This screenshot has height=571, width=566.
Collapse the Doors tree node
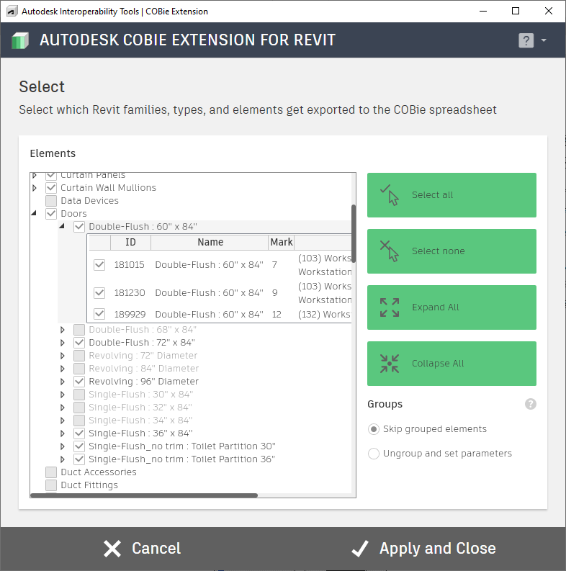click(x=34, y=213)
